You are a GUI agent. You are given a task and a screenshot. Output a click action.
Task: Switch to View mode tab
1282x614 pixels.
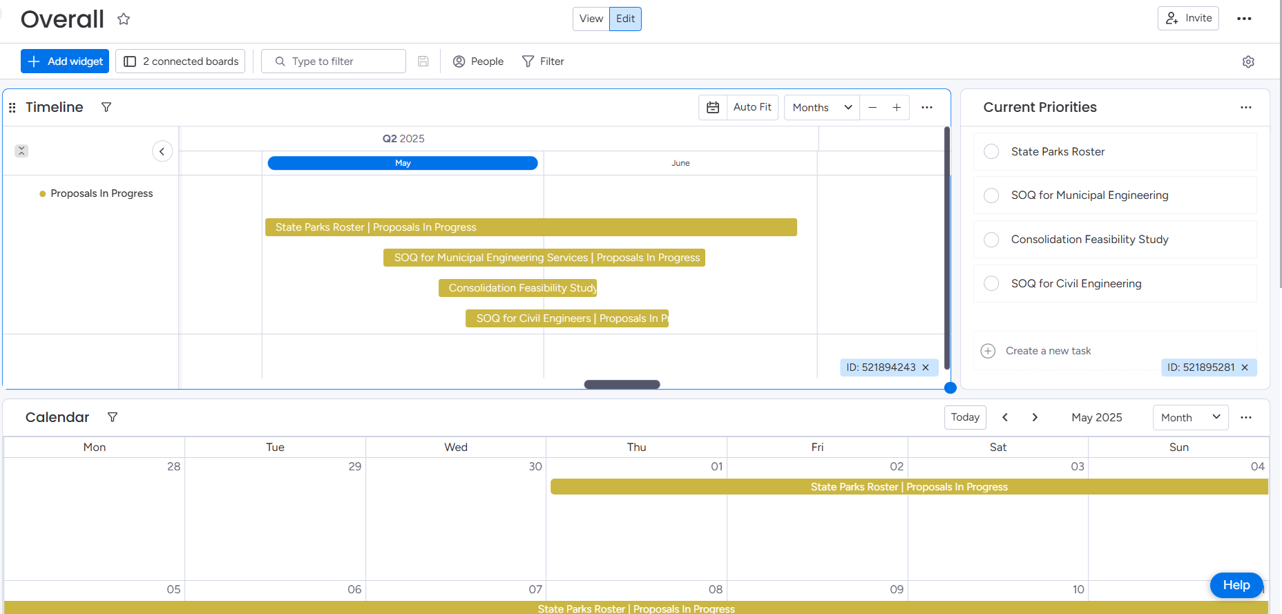coord(591,19)
